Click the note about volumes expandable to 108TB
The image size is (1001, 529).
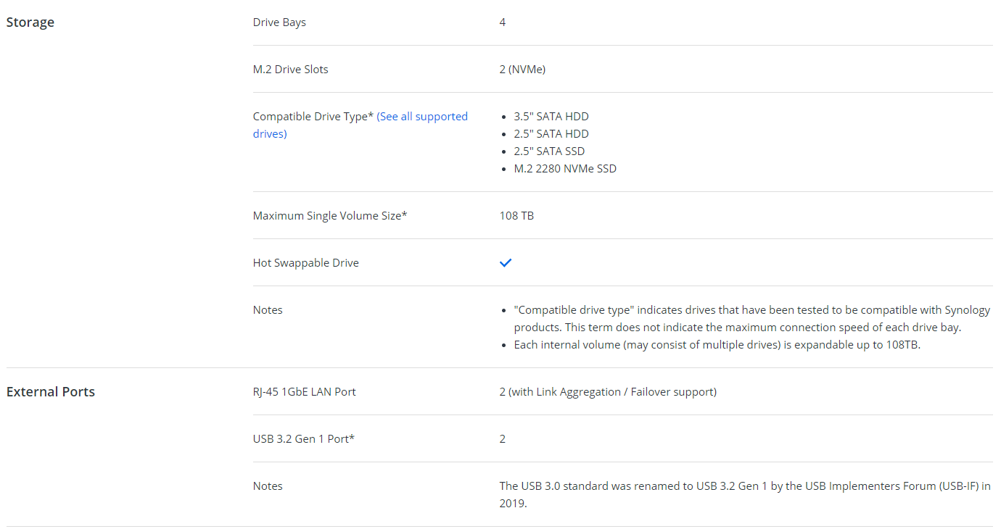click(717, 345)
